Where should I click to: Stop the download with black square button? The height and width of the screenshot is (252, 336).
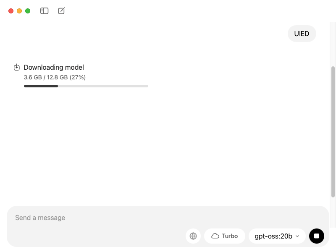(x=317, y=236)
